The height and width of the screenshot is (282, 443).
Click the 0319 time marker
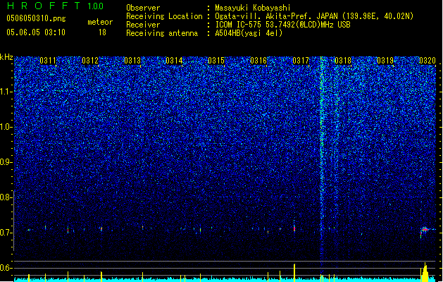pos(385,61)
